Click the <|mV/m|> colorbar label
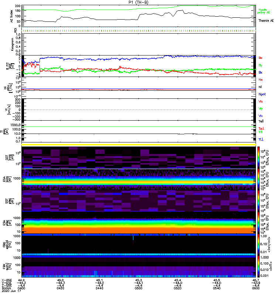277x296 pixels. [269, 245]
